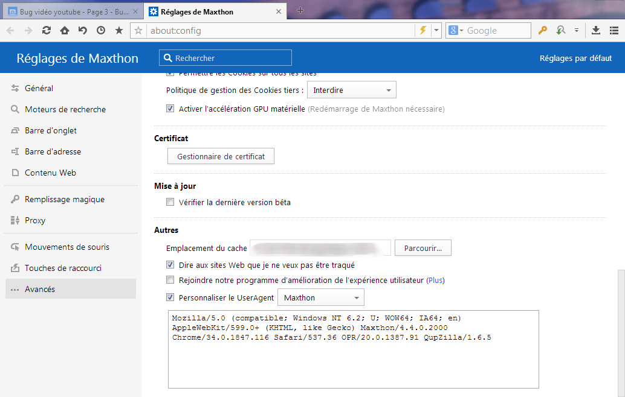
Task: Focus the Google search box
Action: (x=497, y=30)
